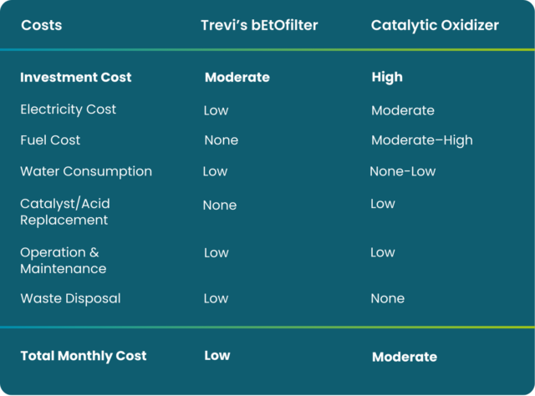The width and height of the screenshot is (535, 396).
Task: Select the "Investment Cost" row label
Action: [76, 77]
